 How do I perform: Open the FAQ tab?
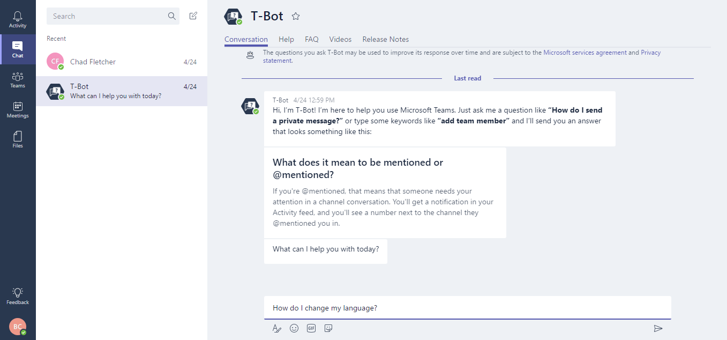312,39
